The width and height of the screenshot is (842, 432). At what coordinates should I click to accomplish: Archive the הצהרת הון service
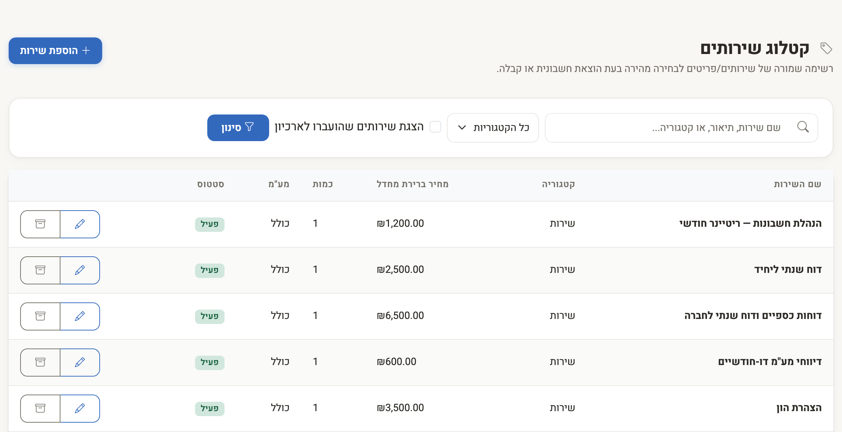40,408
